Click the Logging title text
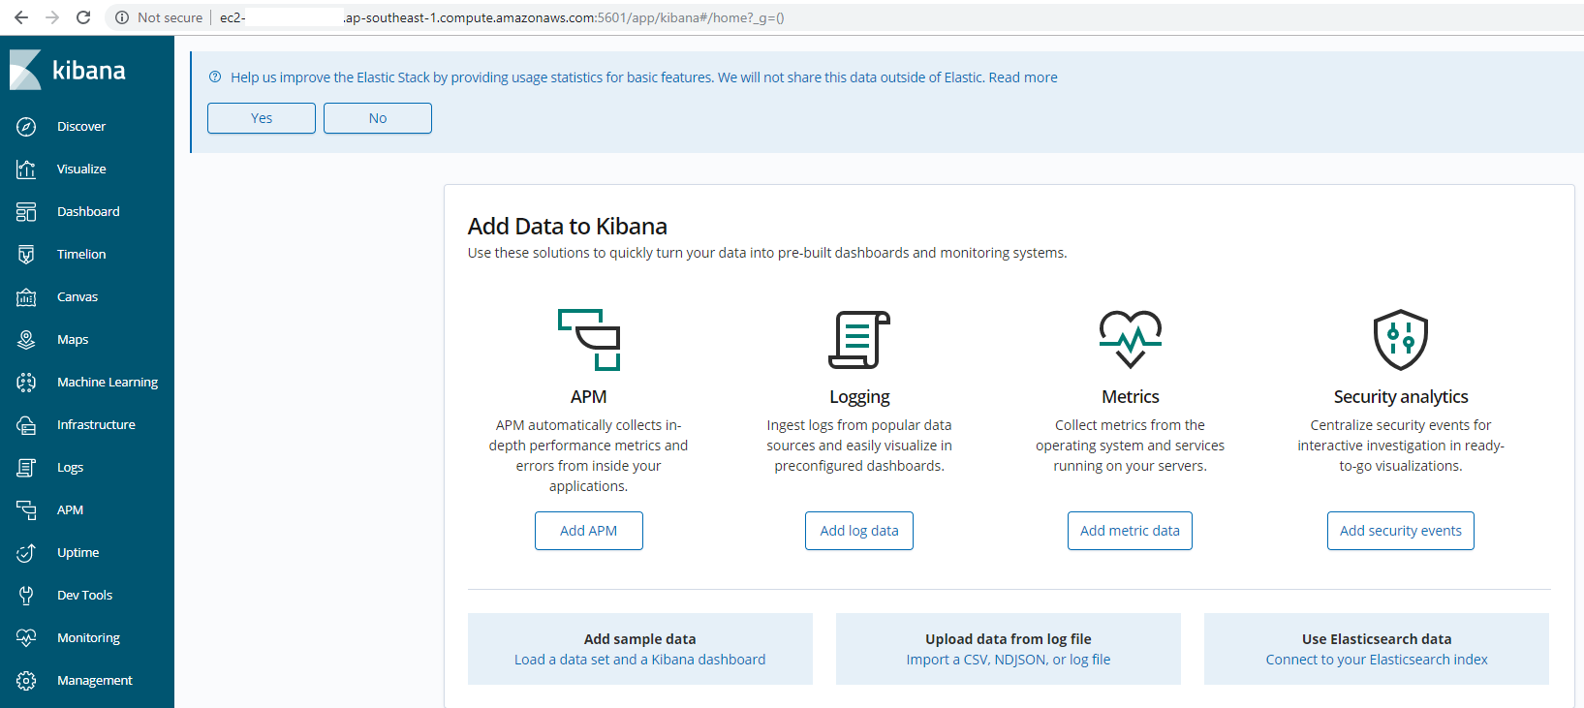 859,397
